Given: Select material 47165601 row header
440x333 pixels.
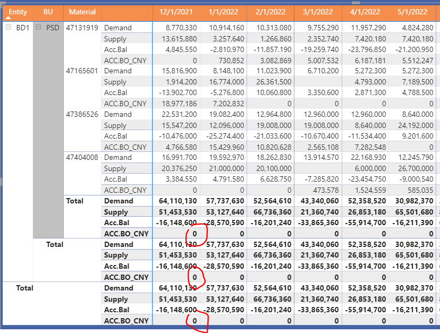Looking at the screenshot, I should tap(82, 71).
